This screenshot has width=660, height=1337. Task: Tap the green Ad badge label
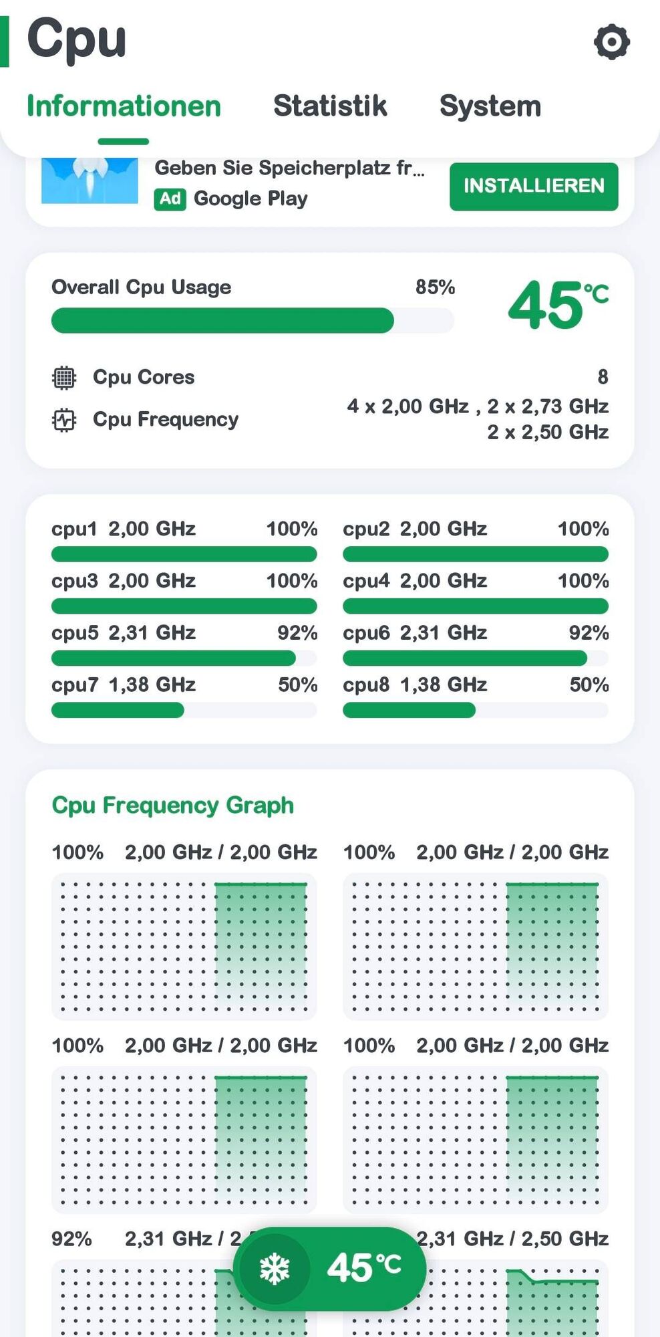click(170, 199)
